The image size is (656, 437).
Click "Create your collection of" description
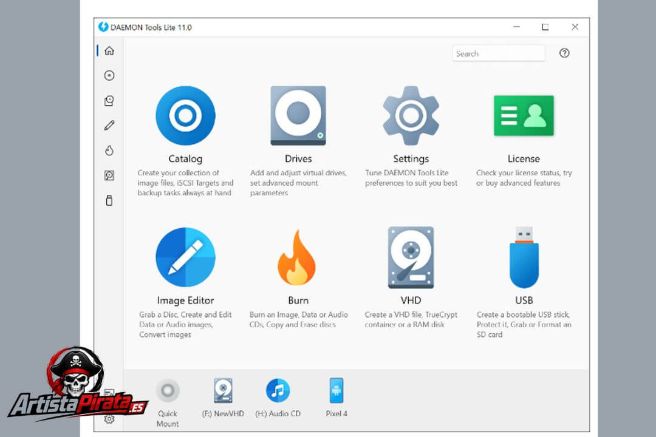pos(185,183)
